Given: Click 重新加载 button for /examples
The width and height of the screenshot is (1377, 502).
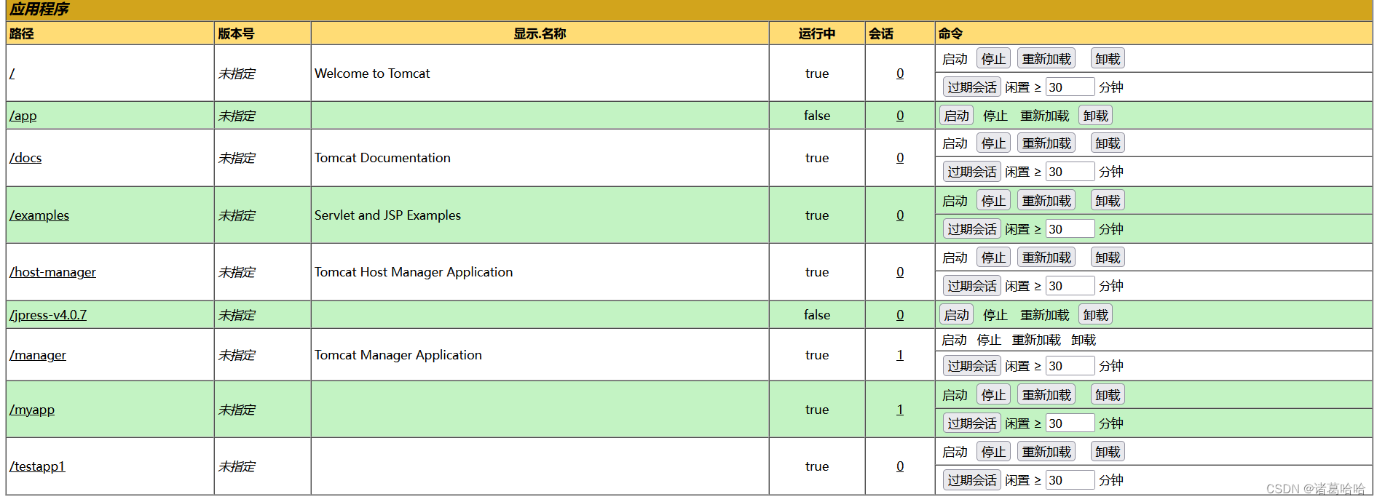Looking at the screenshot, I should tap(1046, 201).
